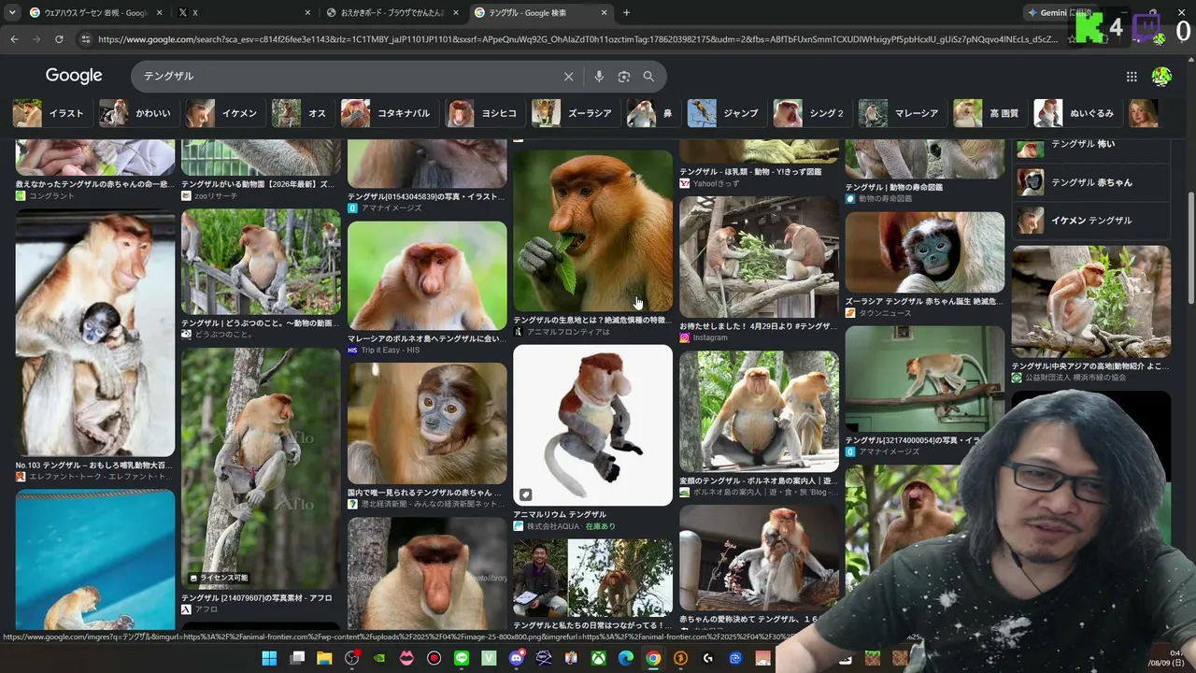Focus the search field containing テングザル
Screen dimensions: 1196x673
[x=346, y=77]
